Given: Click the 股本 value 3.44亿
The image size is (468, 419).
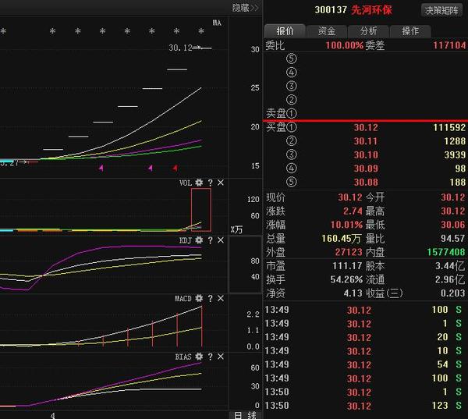Looking at the screenshot, I should click(x=450, y=266).
